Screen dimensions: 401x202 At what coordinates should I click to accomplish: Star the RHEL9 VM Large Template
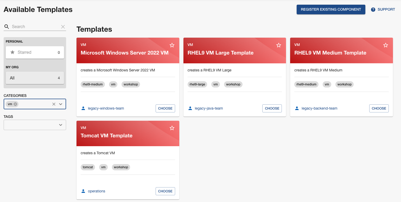[x=279, y=45]
